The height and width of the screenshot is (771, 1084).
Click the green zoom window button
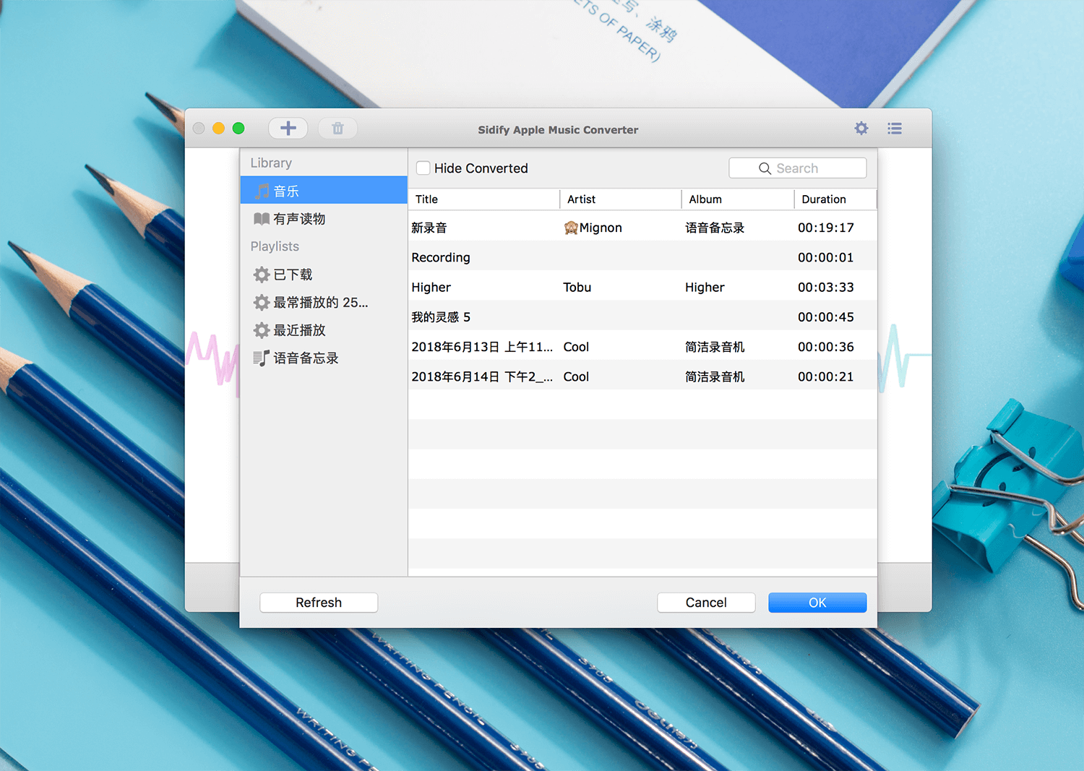(238, 129)
